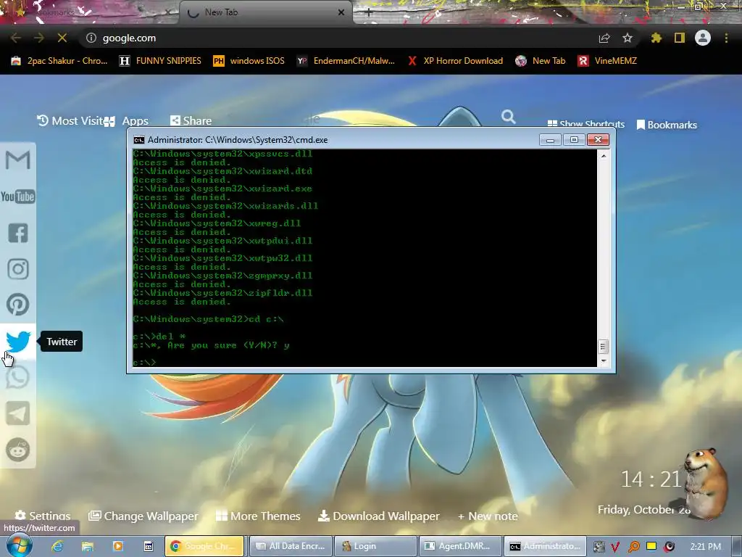Open Chrome profile avatar

703,38
